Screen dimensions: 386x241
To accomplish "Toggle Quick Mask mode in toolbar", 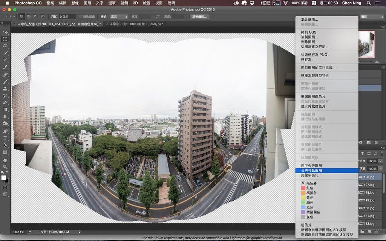I will pyautogui.click(x=5, y=187).
